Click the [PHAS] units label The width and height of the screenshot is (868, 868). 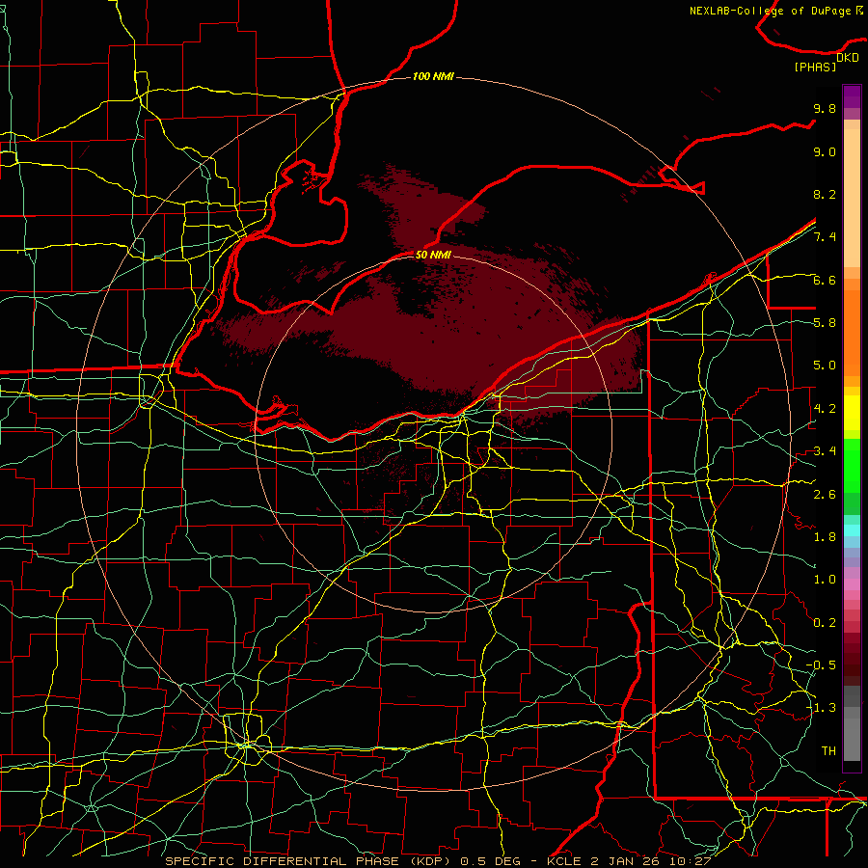click(x=815, y=67)
